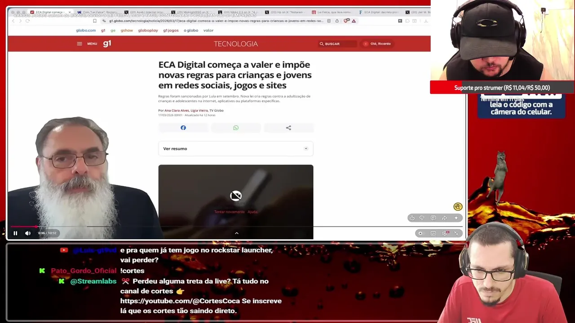
Task: Open the Ana Clara Alves author link
Action: coord(177,110)
